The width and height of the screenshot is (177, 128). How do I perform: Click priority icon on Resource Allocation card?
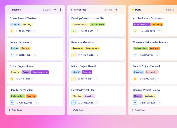(73, 55)
